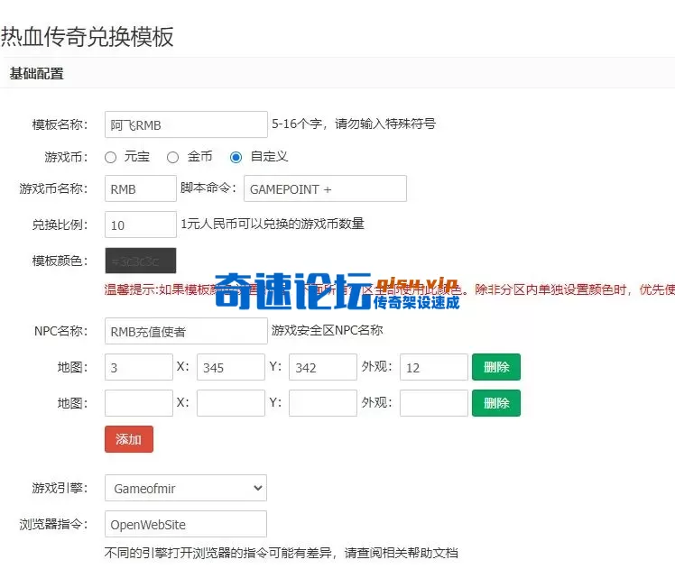Click the Y coordinate field showing 342
Screen dimensions: 675x569
[x=323, y=367]
